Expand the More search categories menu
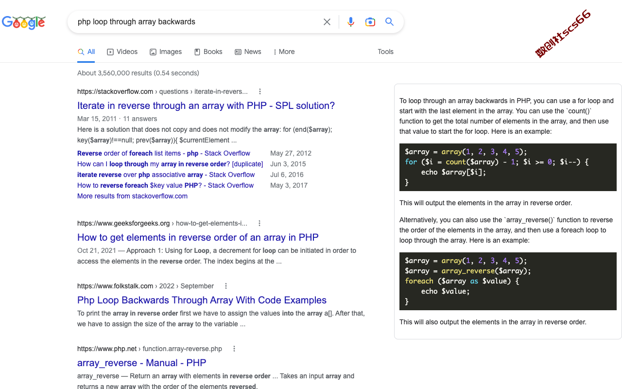 [284, 52]
